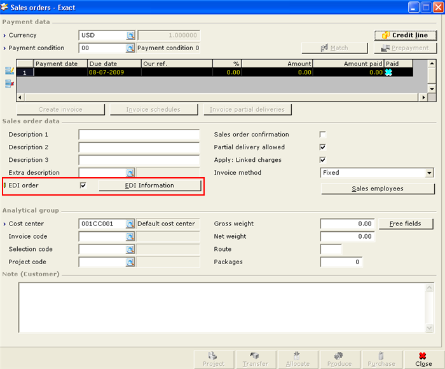Click payment grid scroll up arrow
This screenshot has height=369, width=445.
432,64
